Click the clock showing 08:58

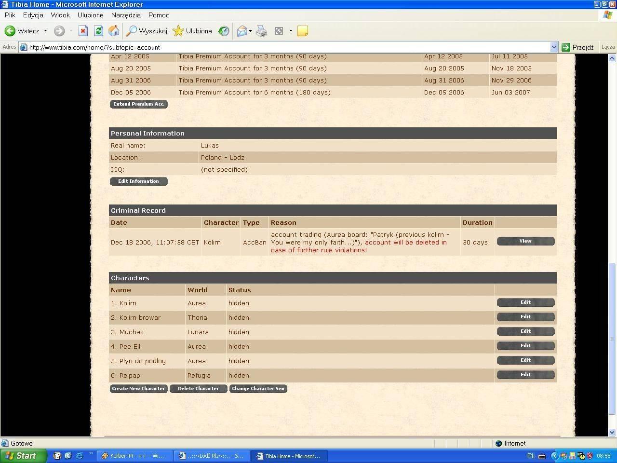[604, 456]
